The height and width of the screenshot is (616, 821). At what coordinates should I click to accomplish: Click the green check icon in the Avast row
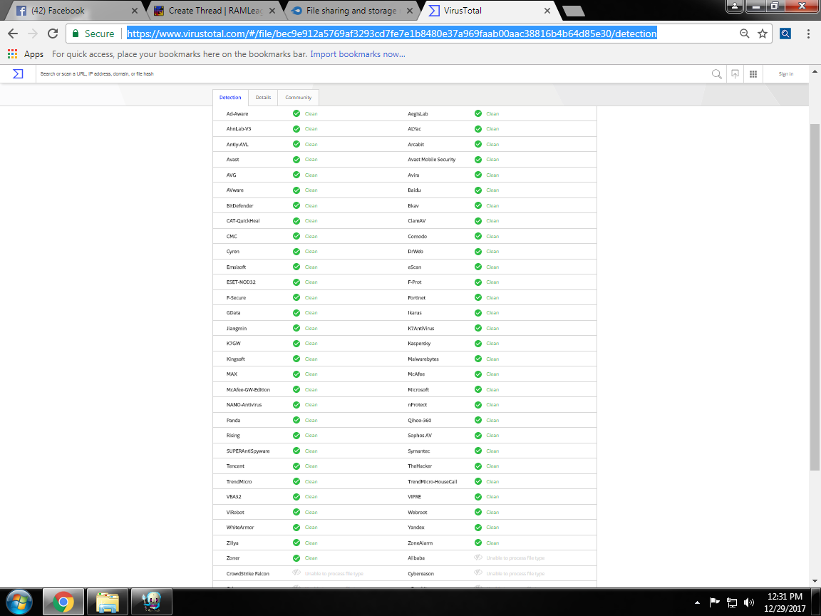(x=296, y=159)
